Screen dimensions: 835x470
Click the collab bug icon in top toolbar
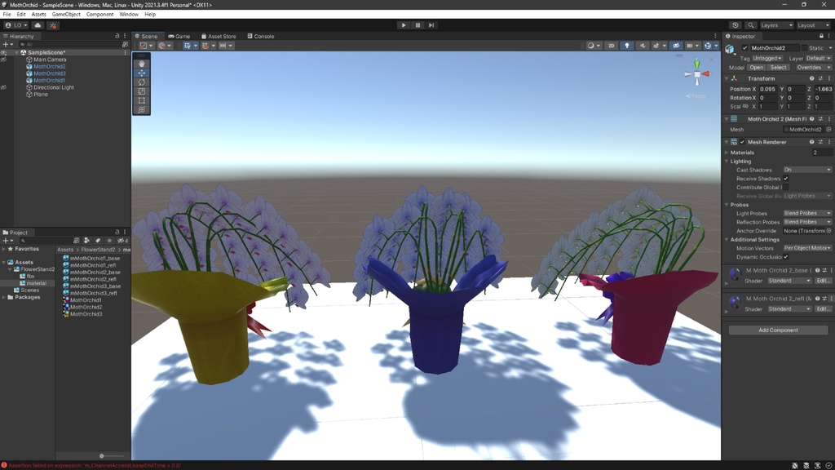tap(53, 25)
